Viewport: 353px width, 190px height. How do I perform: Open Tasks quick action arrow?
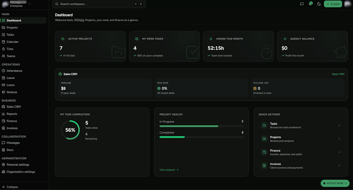(x=339, y=125)
